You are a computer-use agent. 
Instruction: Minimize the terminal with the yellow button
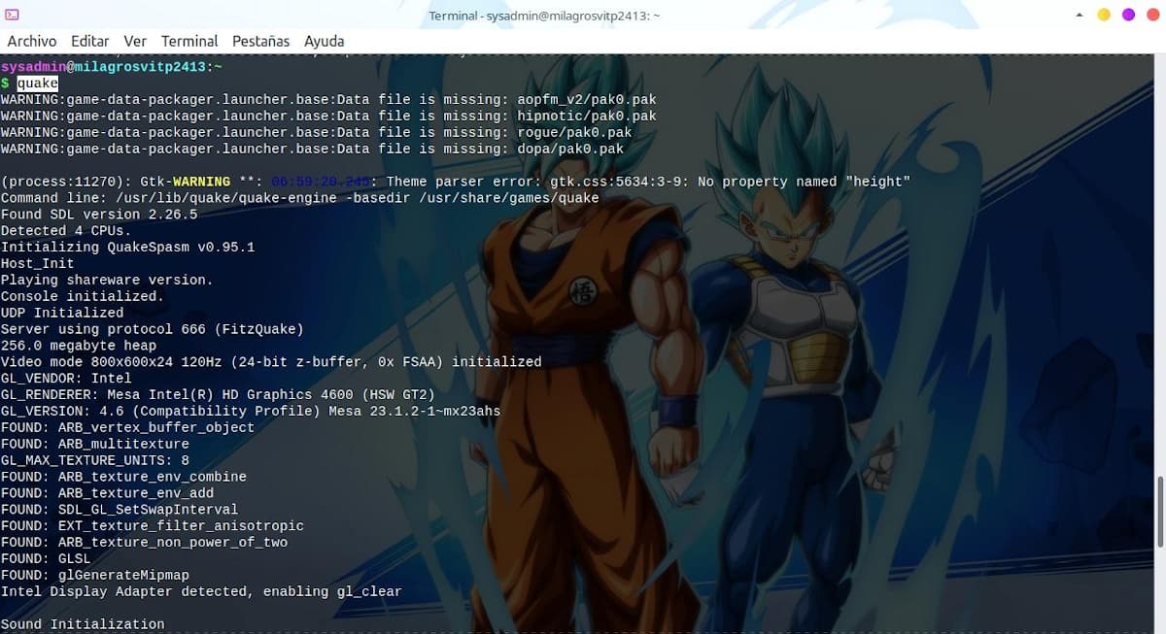pos(1104,16)
